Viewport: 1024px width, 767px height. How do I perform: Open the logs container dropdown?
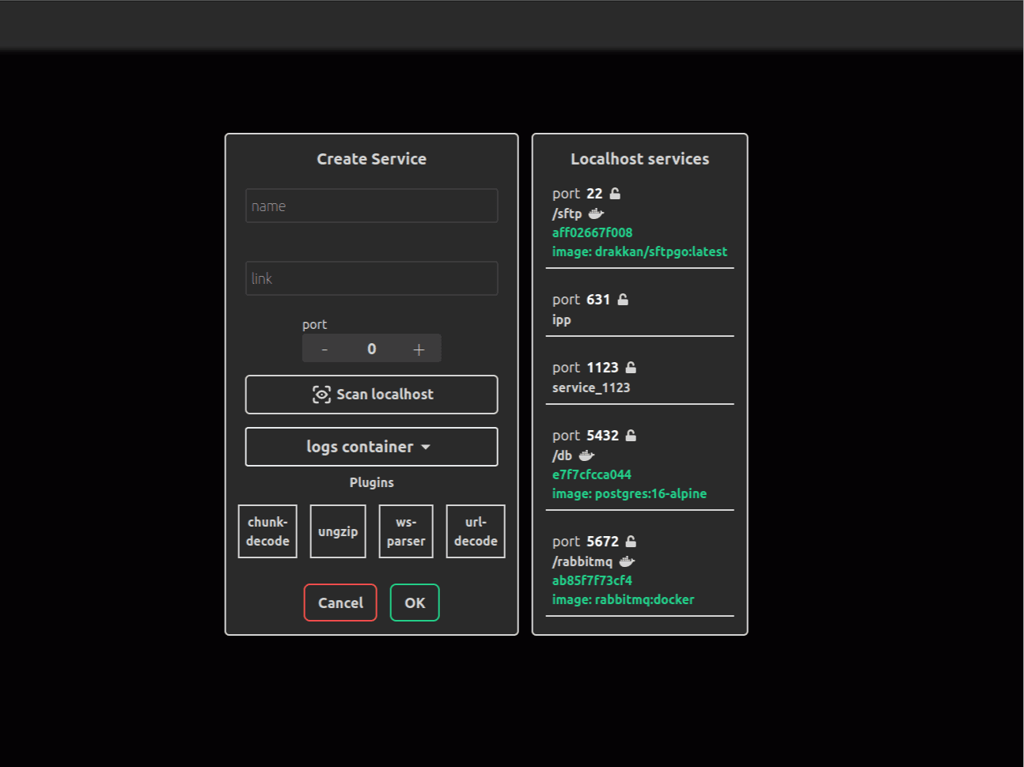click(x=371, y=447)
